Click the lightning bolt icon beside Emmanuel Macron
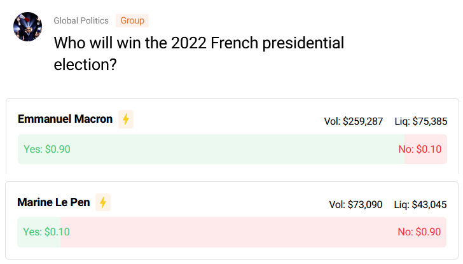This screenshot has height=264, width=463. pyautogui.click(x=126, y=120)
